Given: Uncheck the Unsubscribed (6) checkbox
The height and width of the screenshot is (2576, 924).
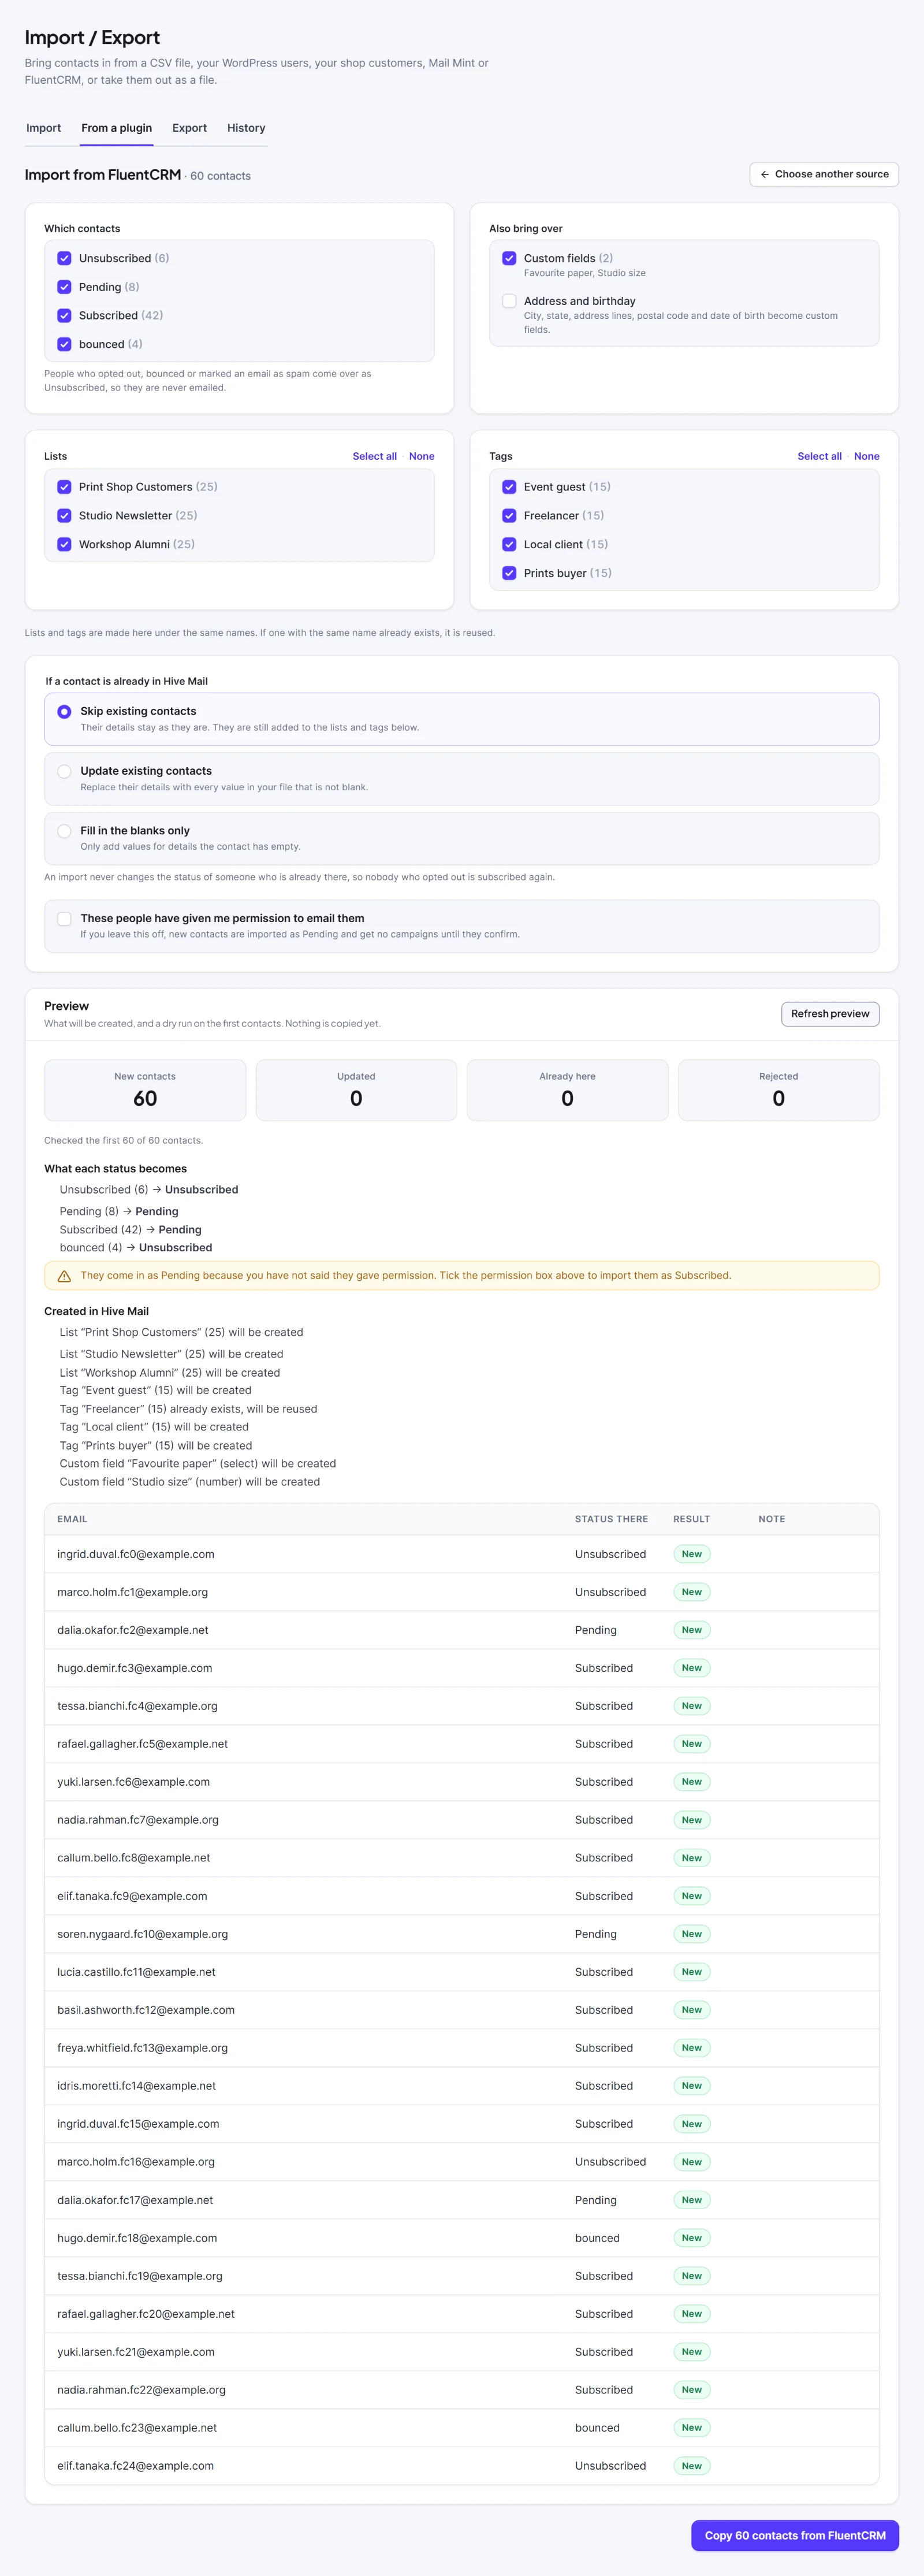Looking at the screenshot, I should 64,258.
